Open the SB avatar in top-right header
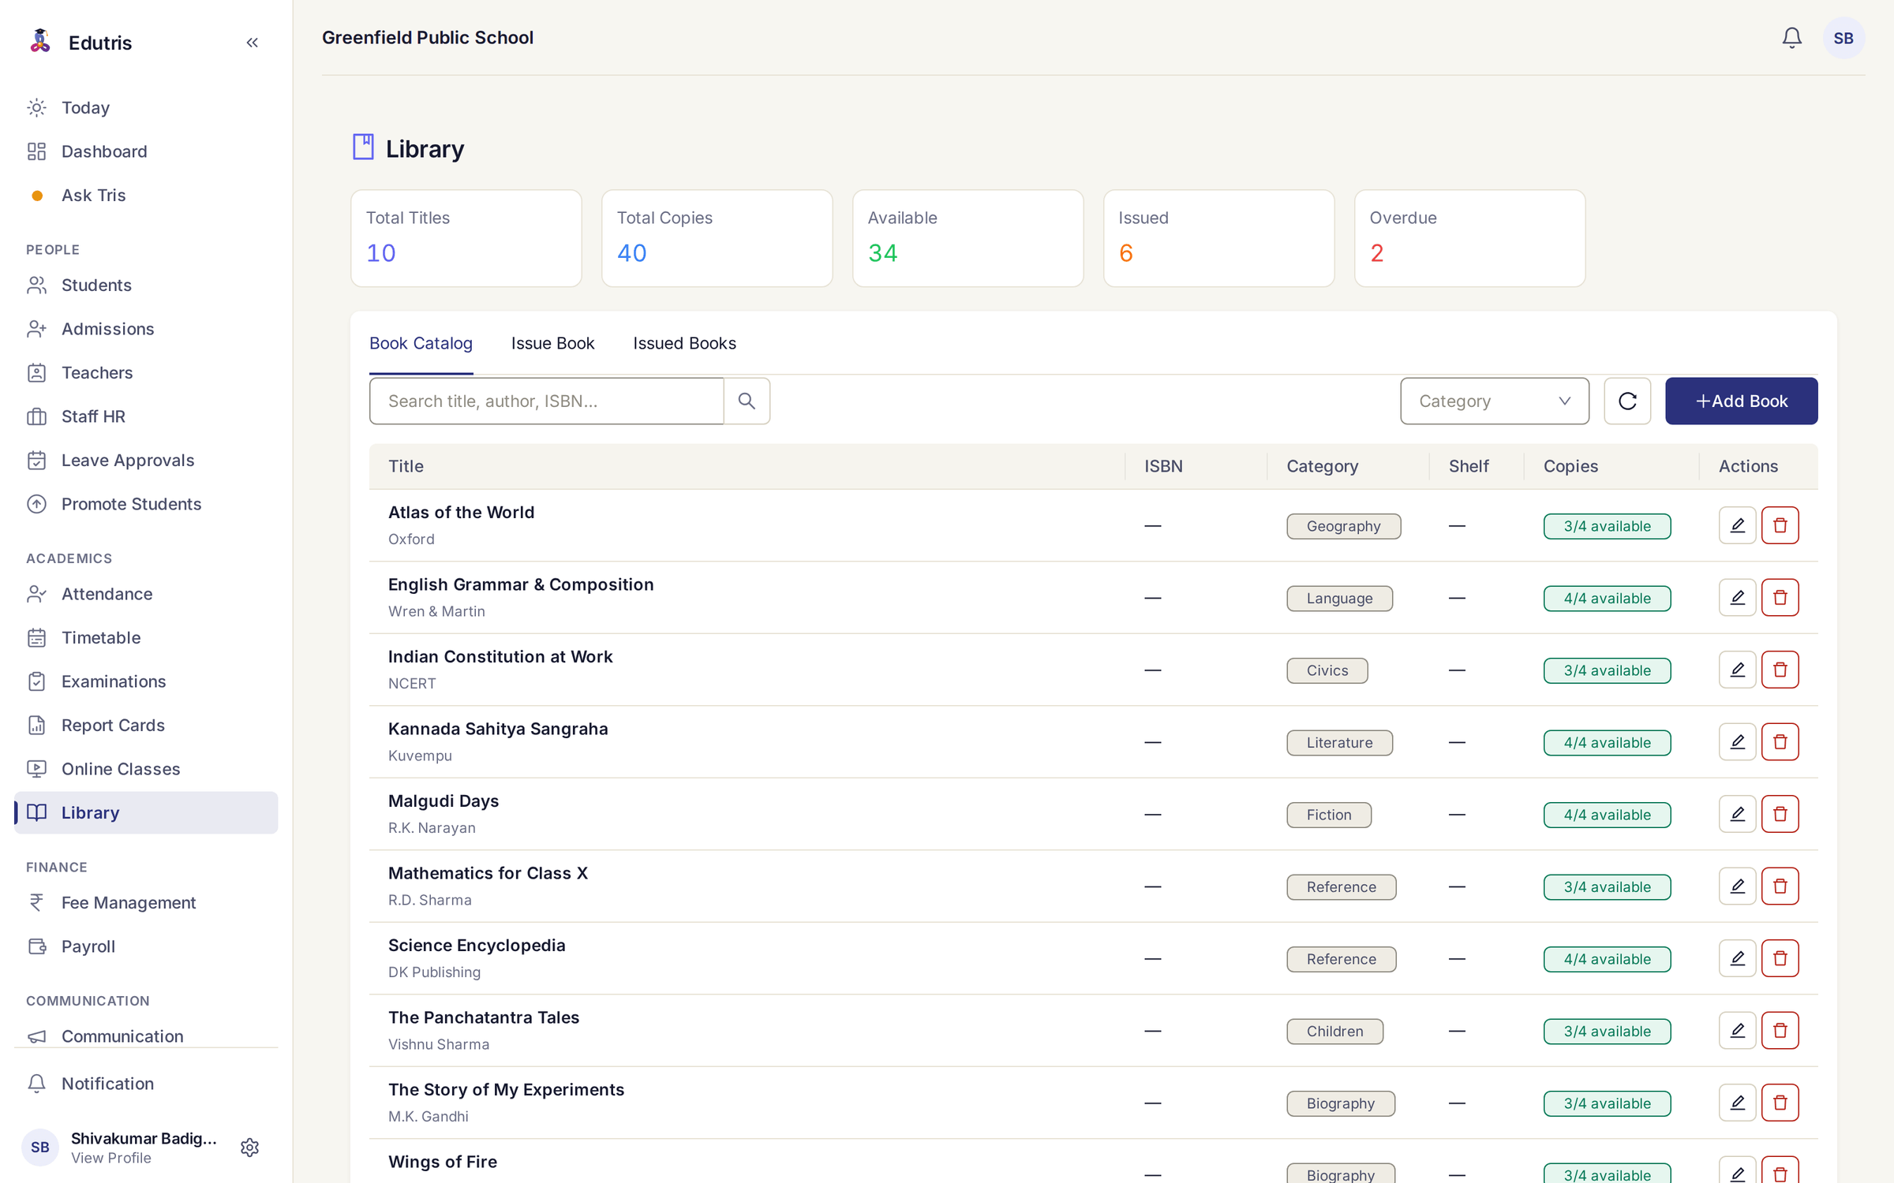The height and width of the screenshot is (1183, 1894). 1843,38
